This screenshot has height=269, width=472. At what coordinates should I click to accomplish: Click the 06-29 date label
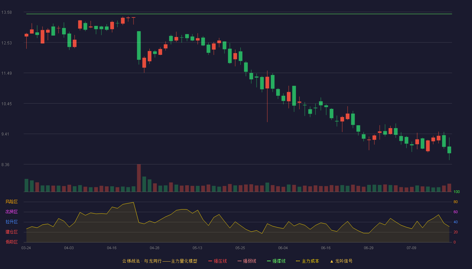[x=368, y=248]
